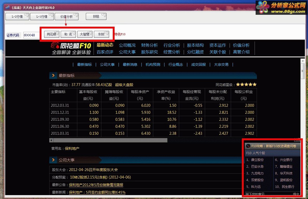This screenshot has width=308, height=199.
Task: Focus the 证券代码 input field
Action: (31, 35)
